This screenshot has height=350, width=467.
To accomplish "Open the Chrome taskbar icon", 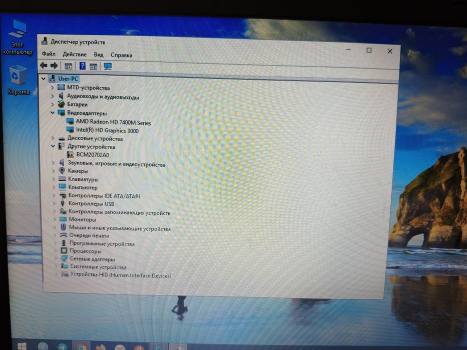I will 81,346.
